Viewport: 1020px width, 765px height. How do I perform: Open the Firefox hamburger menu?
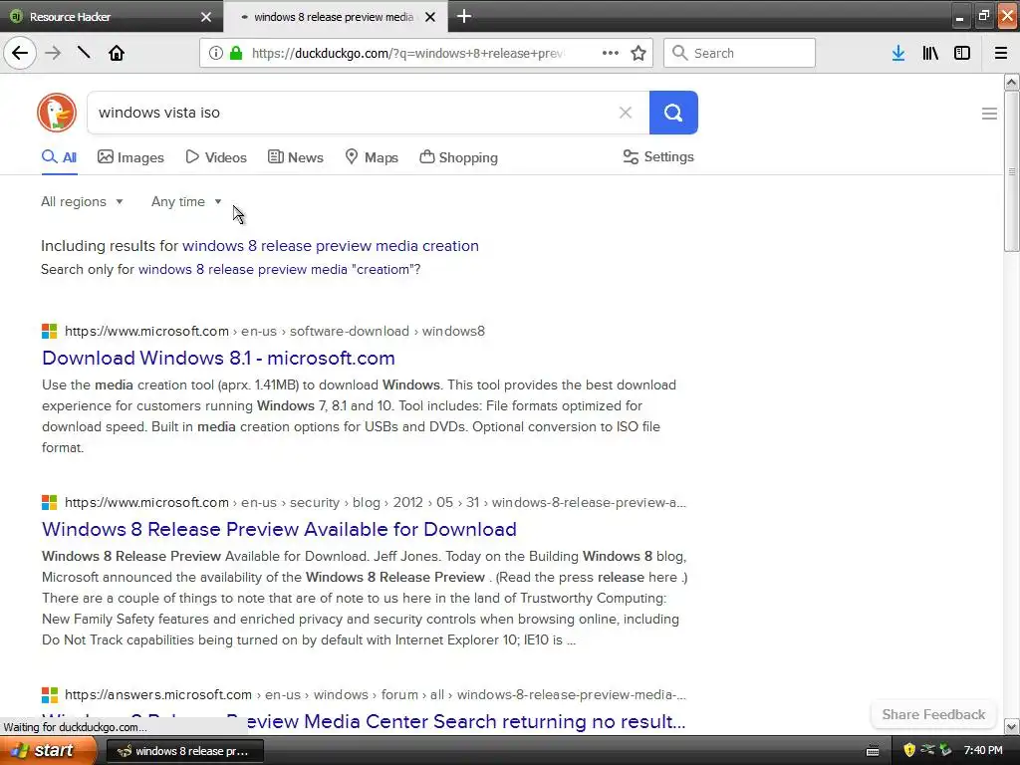(1001, 53)
